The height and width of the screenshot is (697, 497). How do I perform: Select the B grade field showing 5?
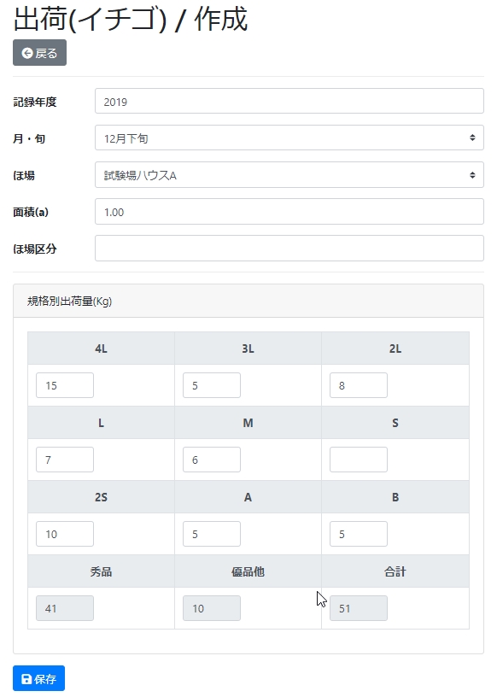(358, 534)
